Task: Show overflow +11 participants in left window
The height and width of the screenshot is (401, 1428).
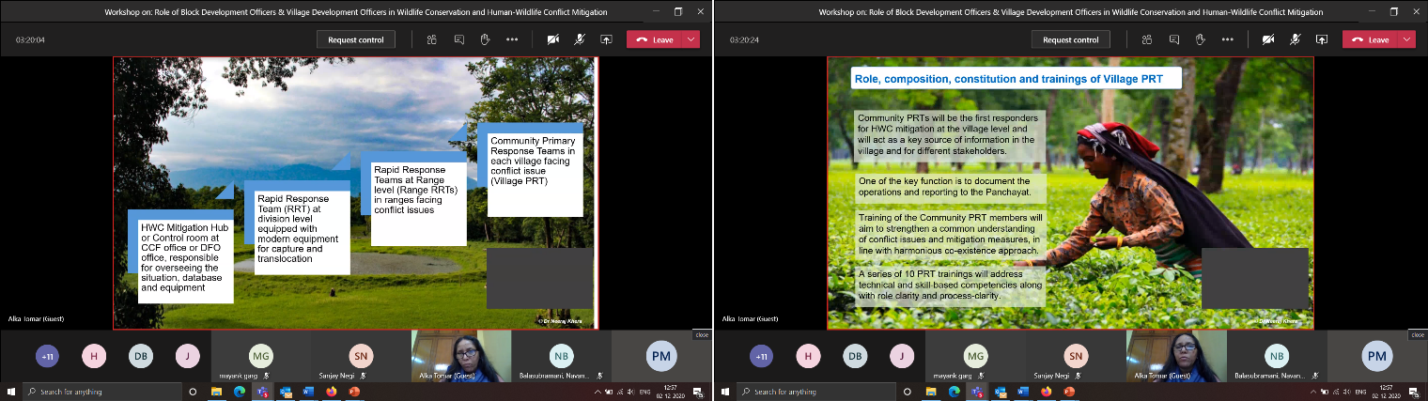Action: click(x=47, y=356)
